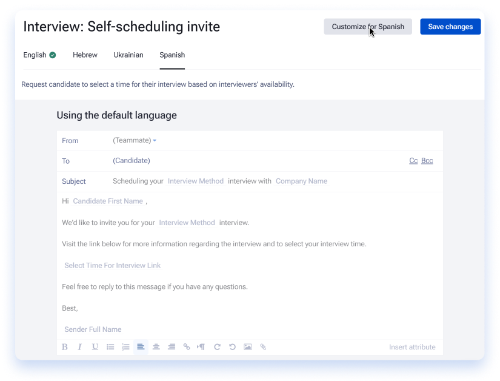Center align text icon
This screenshot has width=500, height=381.
[x=156, y=347]
